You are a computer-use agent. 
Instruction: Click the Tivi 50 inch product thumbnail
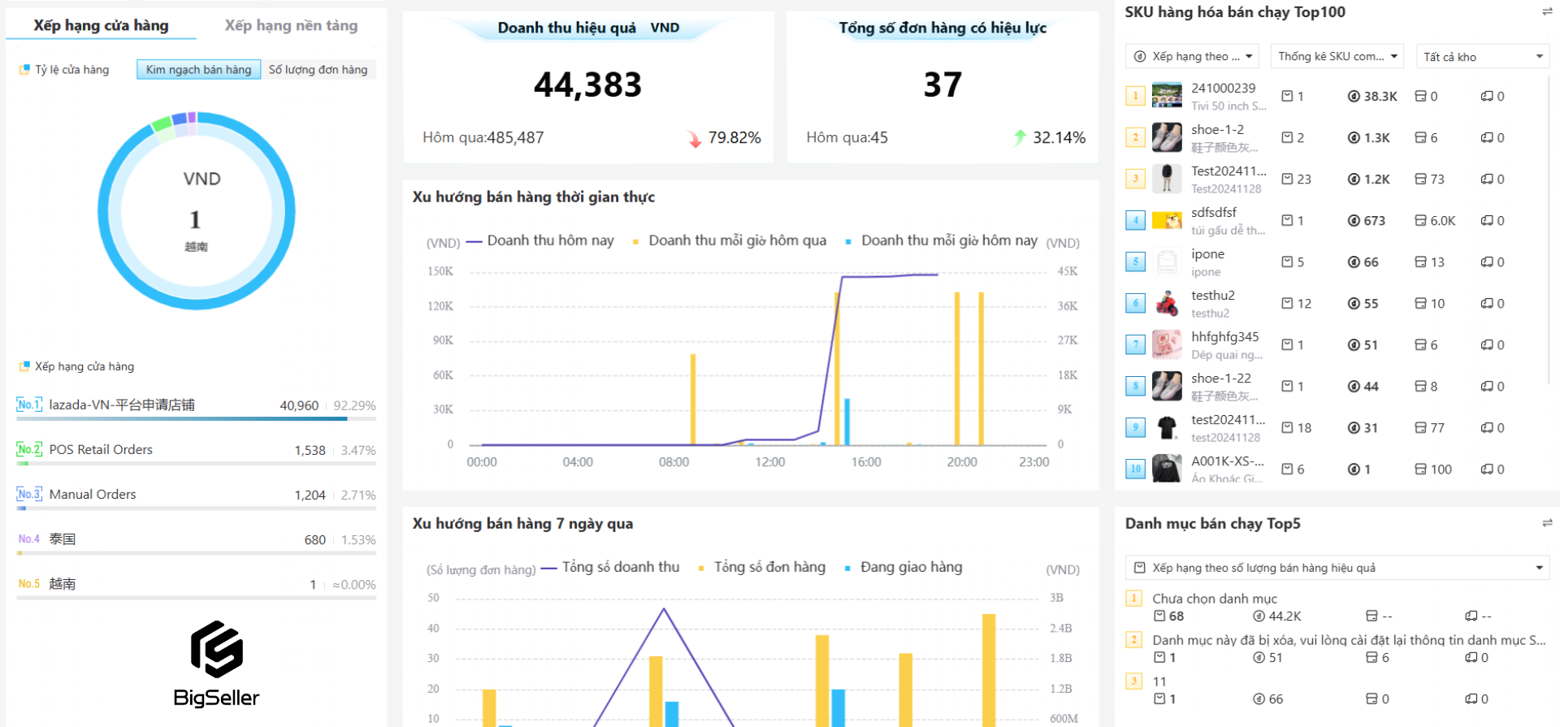pyautogui.click(x=1167, y=96)
